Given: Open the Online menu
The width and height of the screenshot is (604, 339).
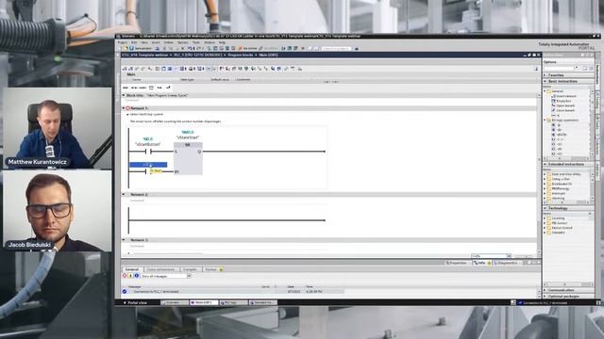Looking at the screenshot, I should pyautogui.click(x=169, y=42).
